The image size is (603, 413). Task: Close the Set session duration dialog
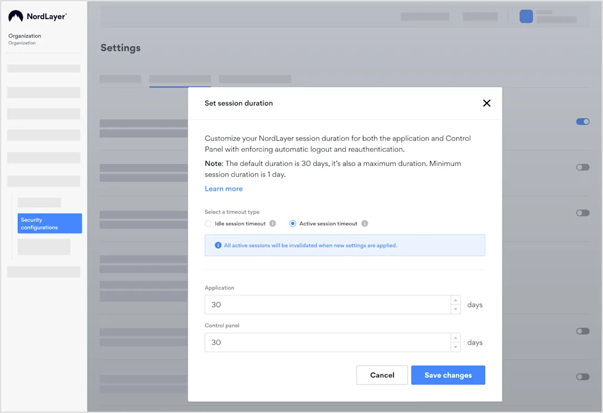tap(486, 103)
